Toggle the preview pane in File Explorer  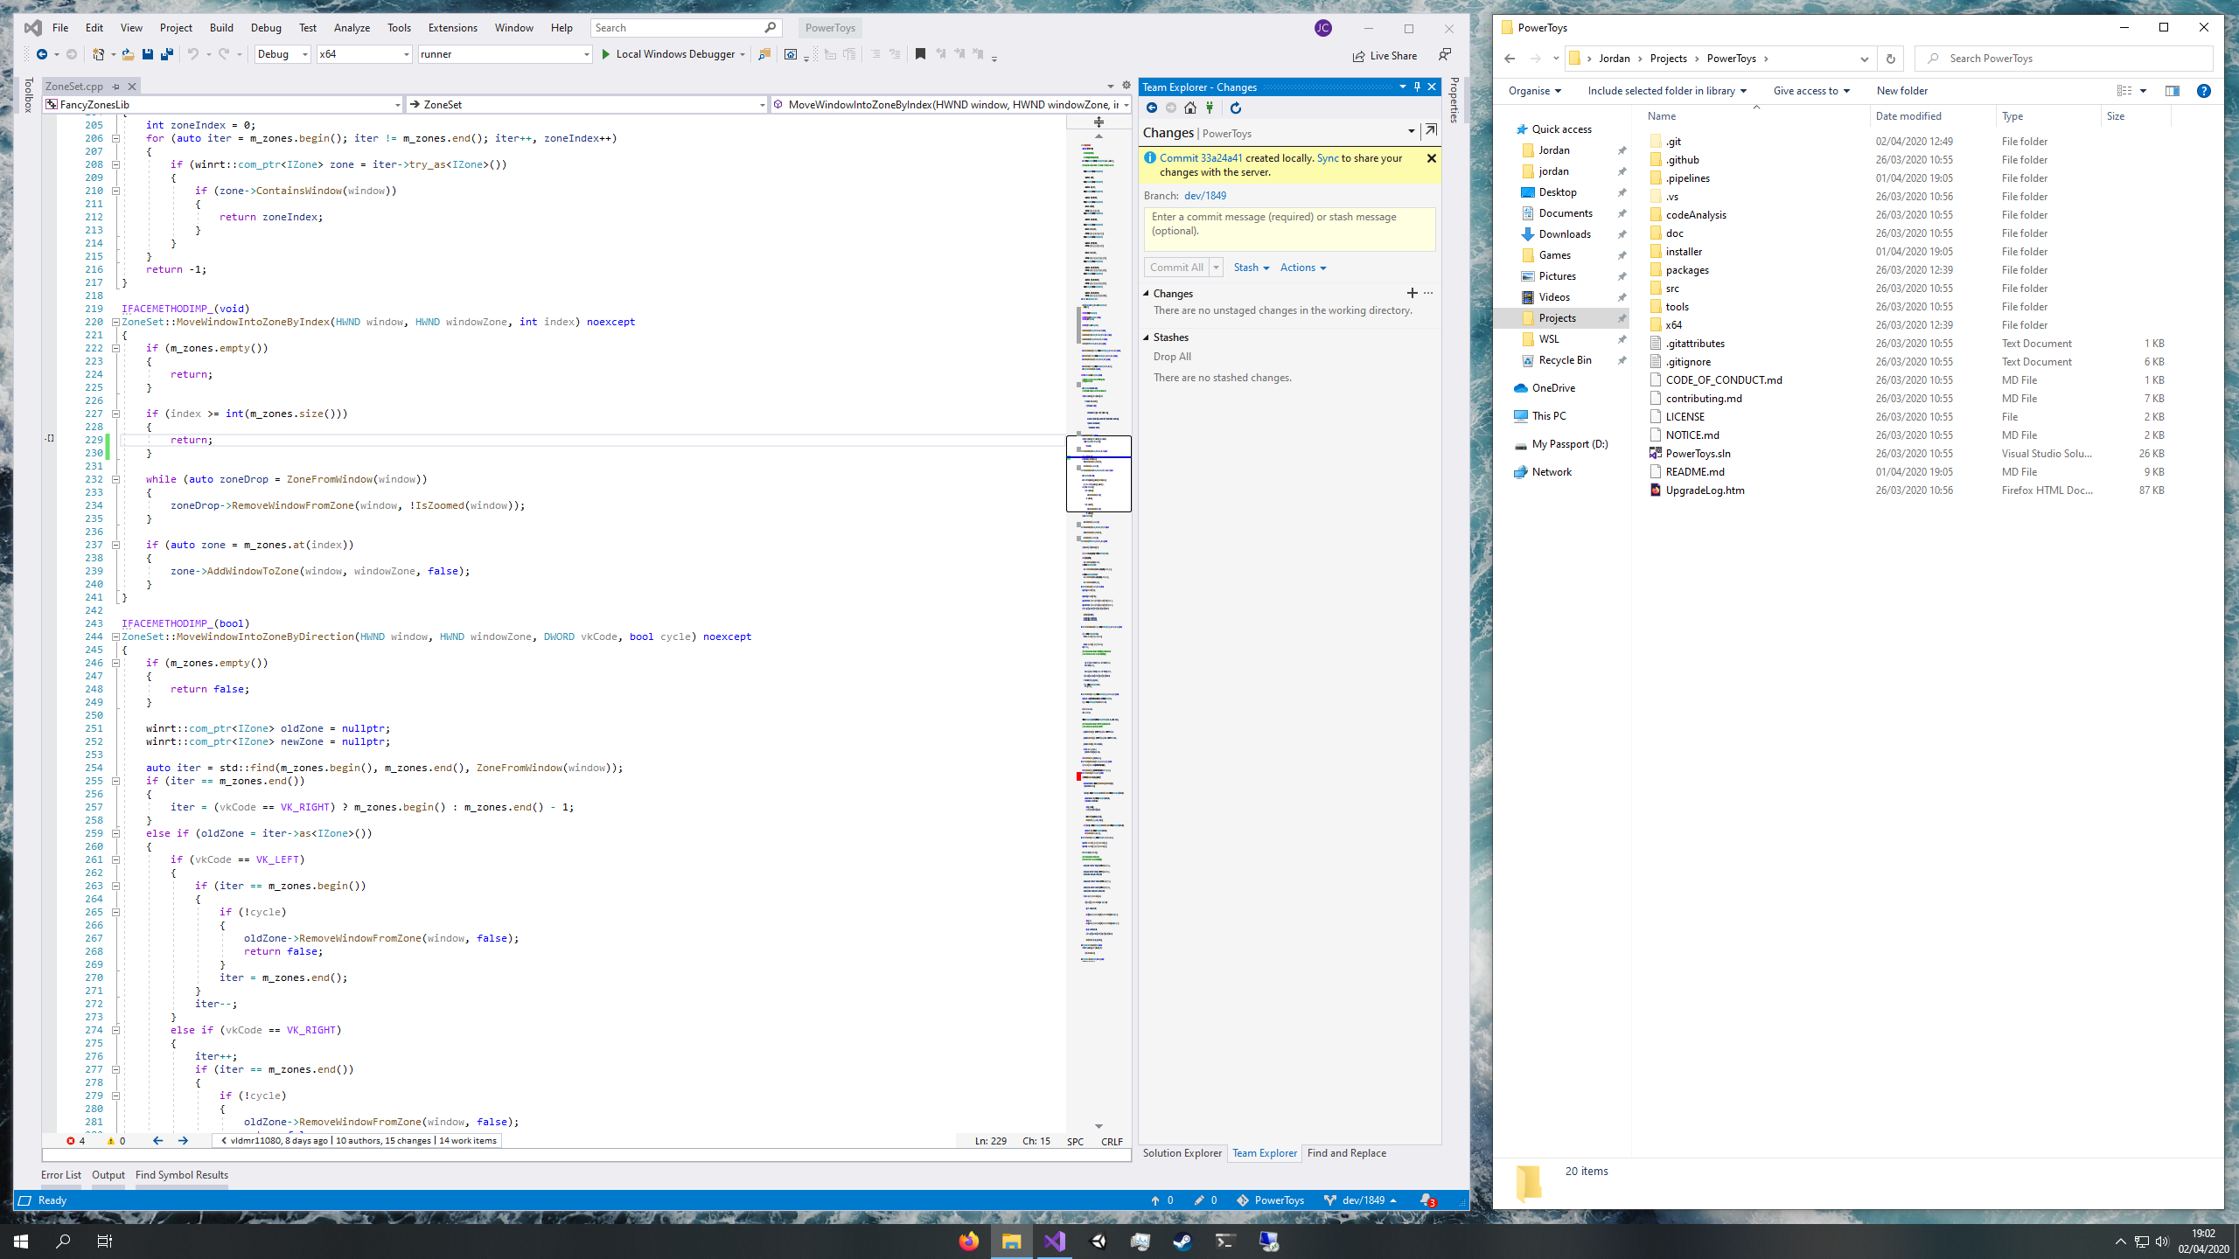[2172, 91]
